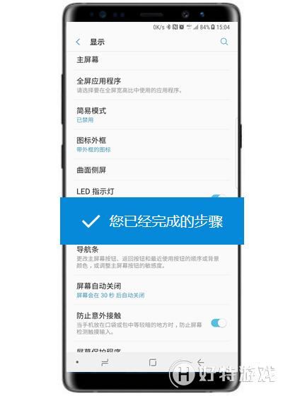283x396 pixels.
Task: Open the search magnifier icon
Action: pos(224,42)
